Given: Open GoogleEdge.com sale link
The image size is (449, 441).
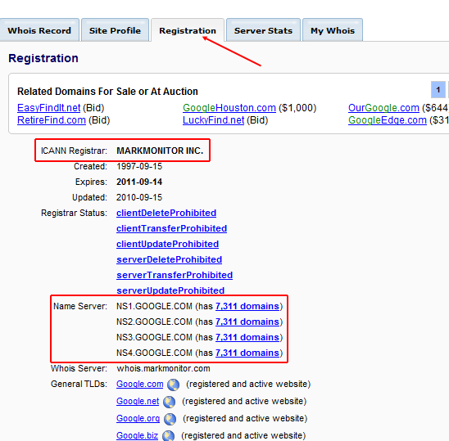Looking at the screenshot, I should (x=388, y=120).
